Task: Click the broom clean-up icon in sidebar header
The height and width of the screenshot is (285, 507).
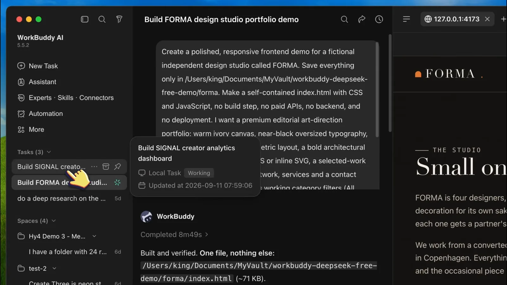Action: pos(119,19)
